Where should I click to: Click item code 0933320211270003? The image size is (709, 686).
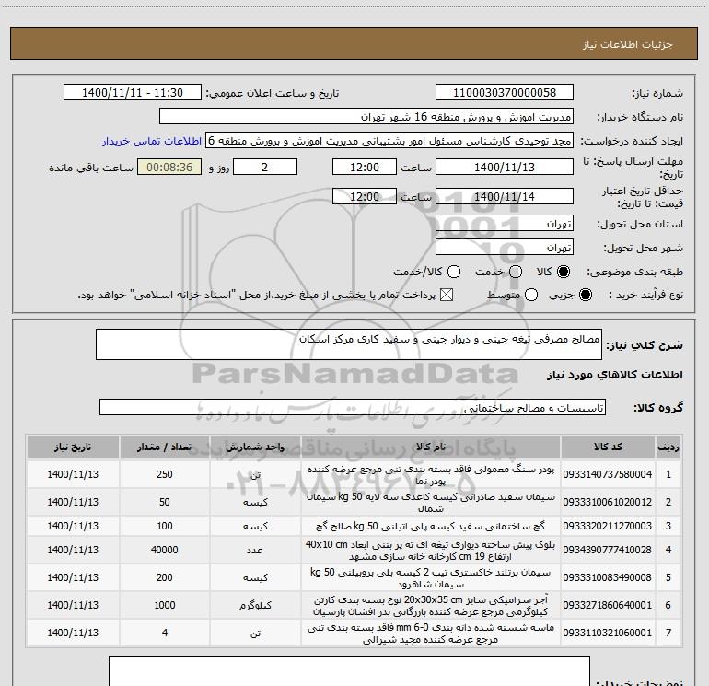point(608,526)
